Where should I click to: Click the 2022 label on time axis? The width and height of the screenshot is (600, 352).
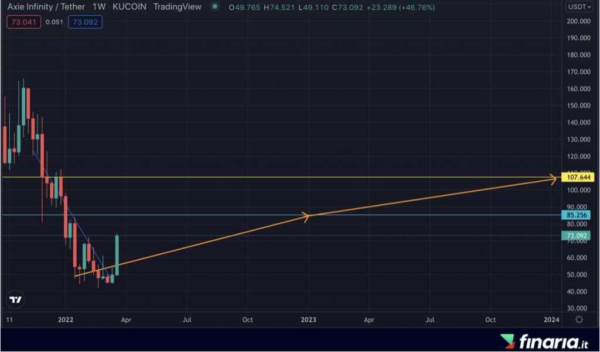pyautogui.click(x=66, y=320)
